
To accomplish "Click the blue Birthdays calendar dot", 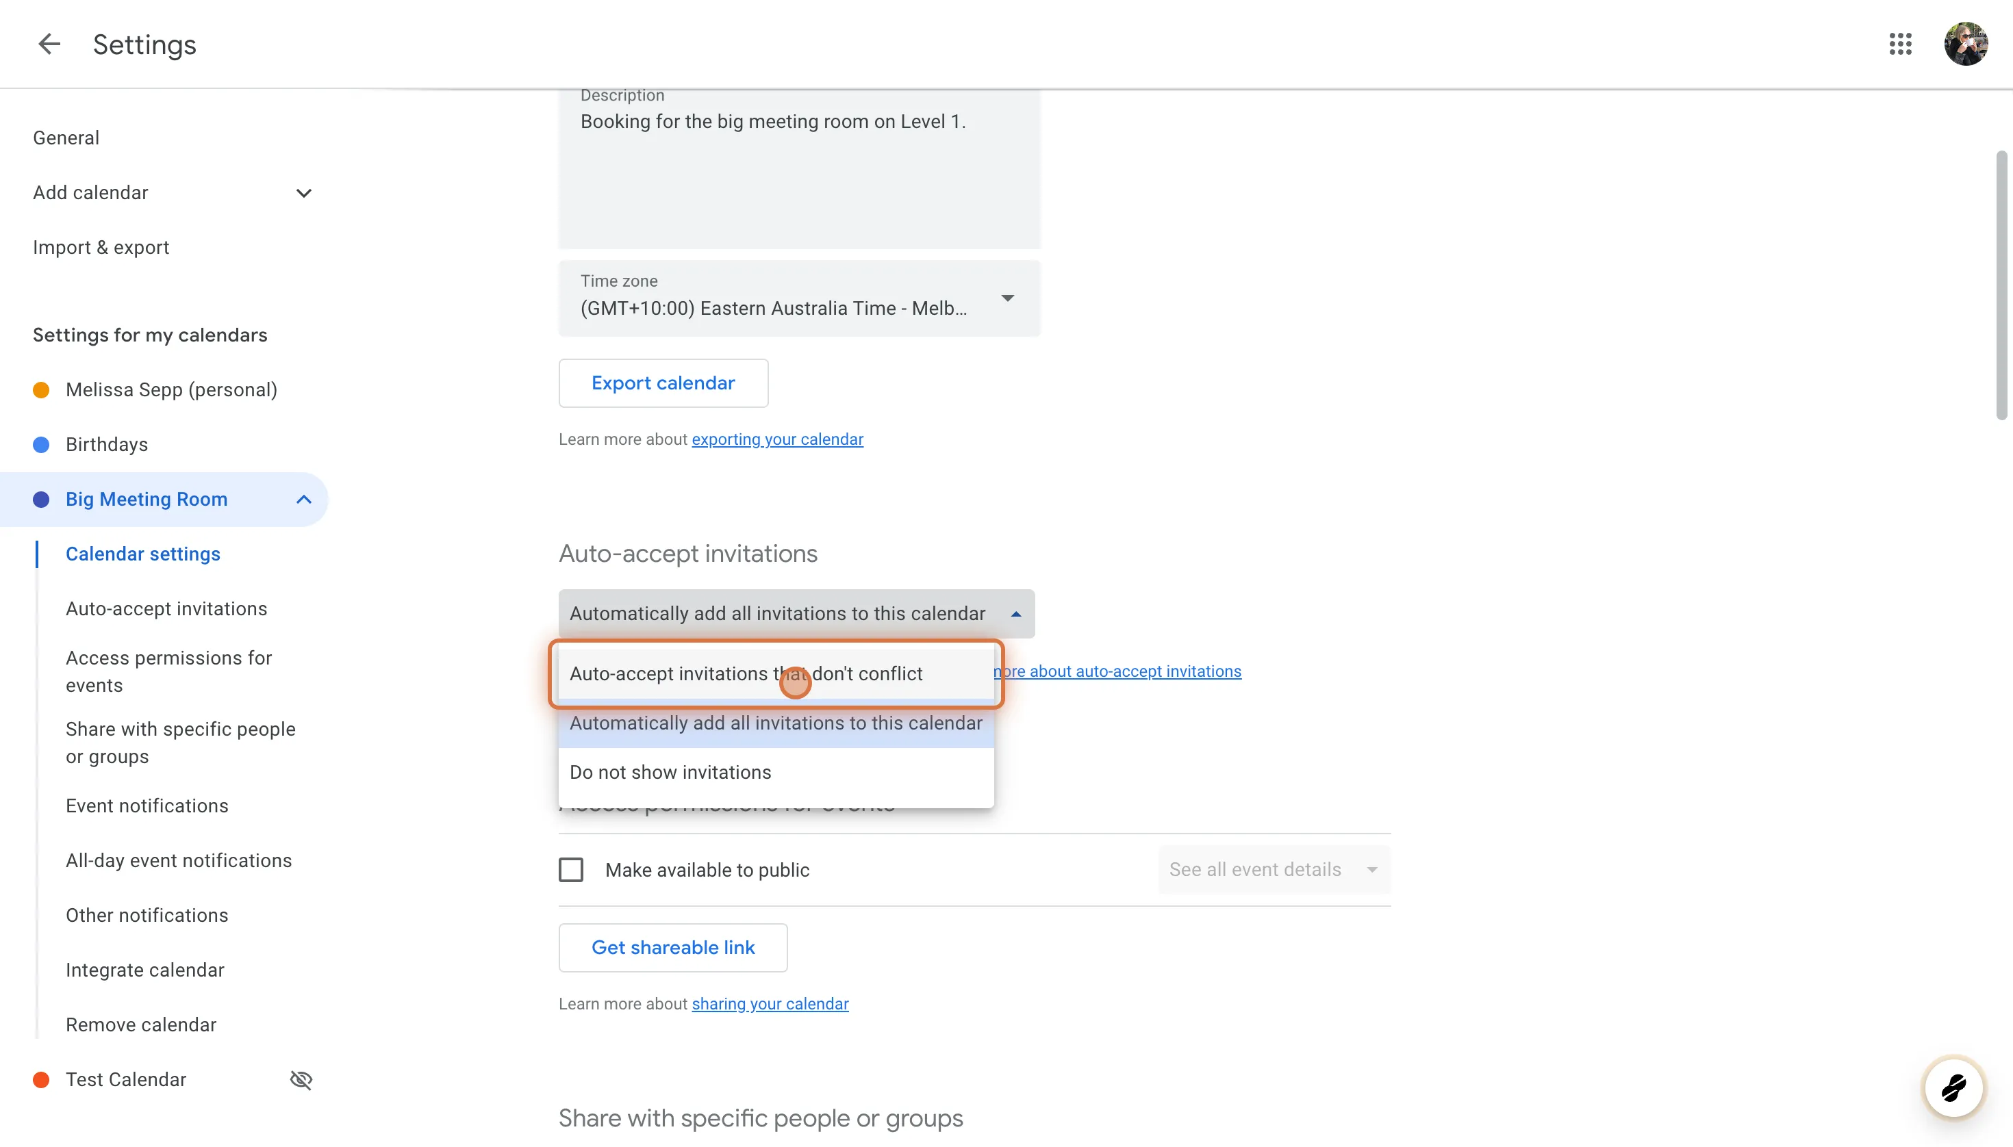I will 41,444.
